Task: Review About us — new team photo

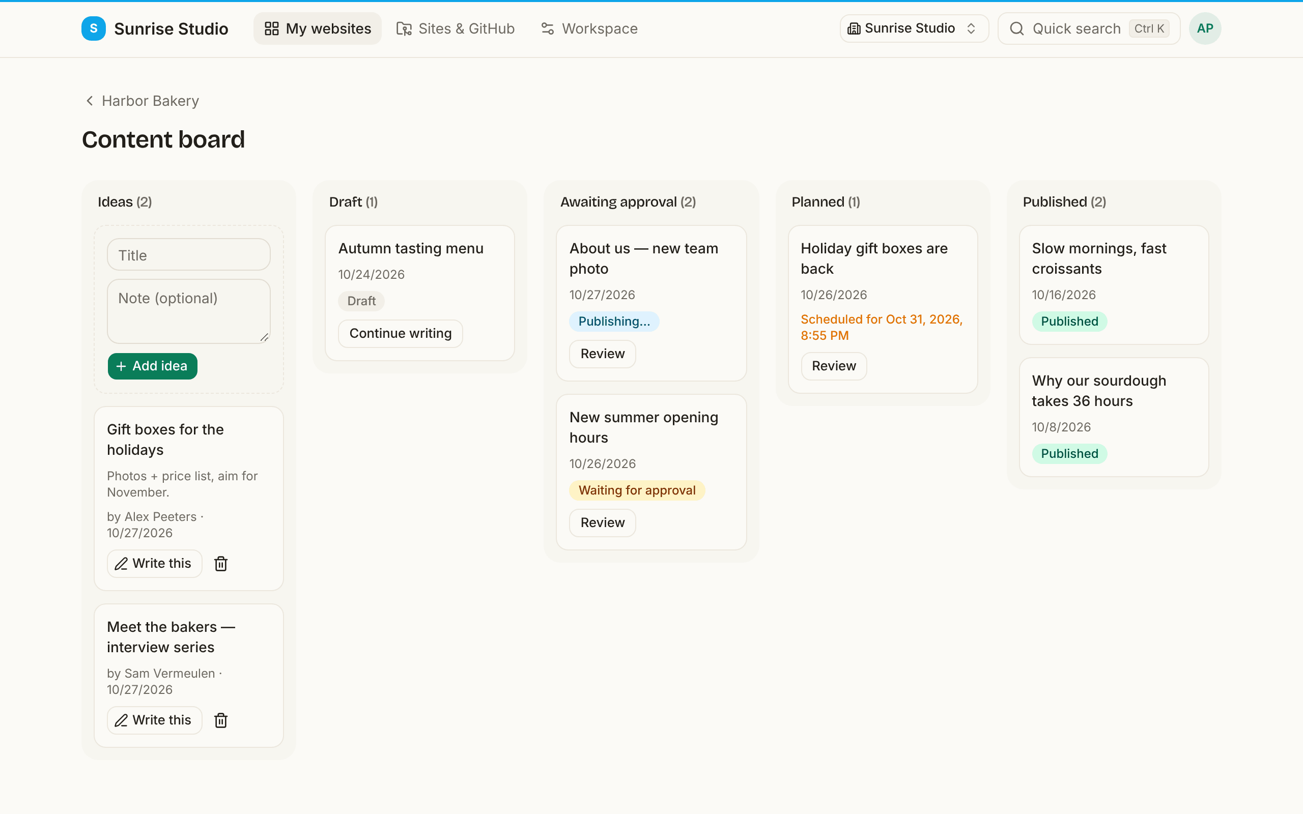Action: click(603, 354)
